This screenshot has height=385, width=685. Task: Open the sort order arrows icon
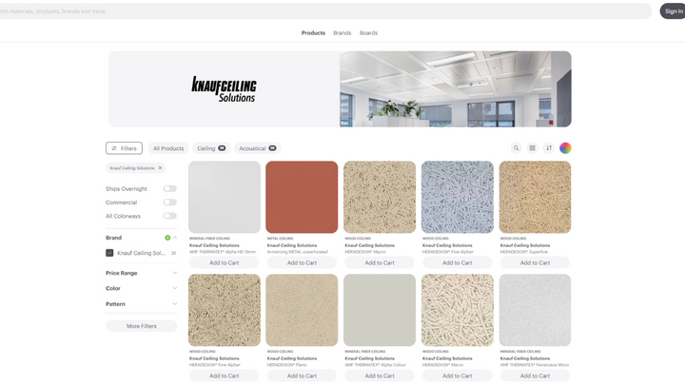[x=549, y=148]
